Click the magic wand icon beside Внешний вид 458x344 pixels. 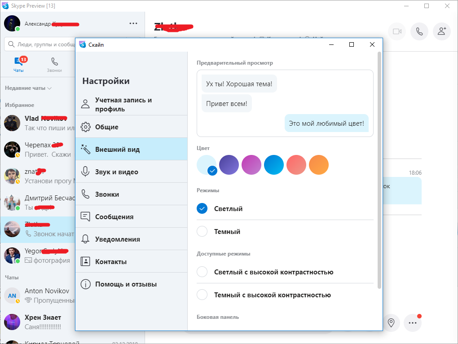coord(86,149)
